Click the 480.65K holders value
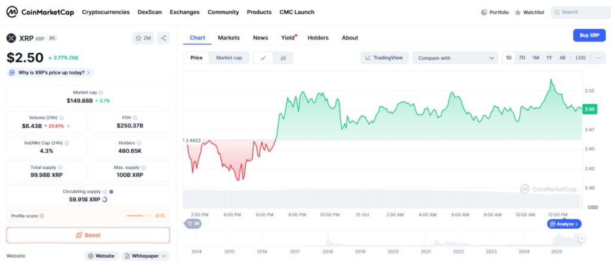This screenshot has height=262, width=611. pyautogui.click(x=129, y=151)
